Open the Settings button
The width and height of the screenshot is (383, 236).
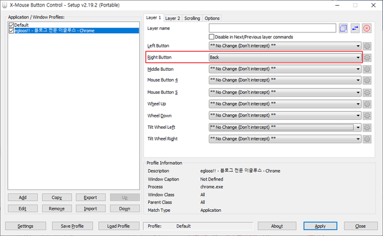(x=26, y=226)
